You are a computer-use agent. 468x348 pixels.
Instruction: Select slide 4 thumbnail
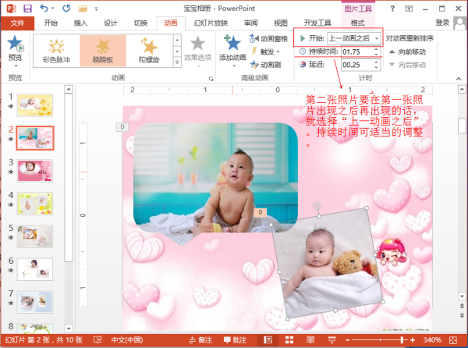(35, 204)
